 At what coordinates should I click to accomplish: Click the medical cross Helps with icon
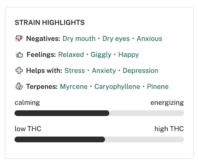(x=19, y=71)
